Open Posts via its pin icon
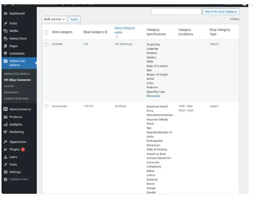The width and height of the screenshot is (254, 198). [x=5, y=23]
